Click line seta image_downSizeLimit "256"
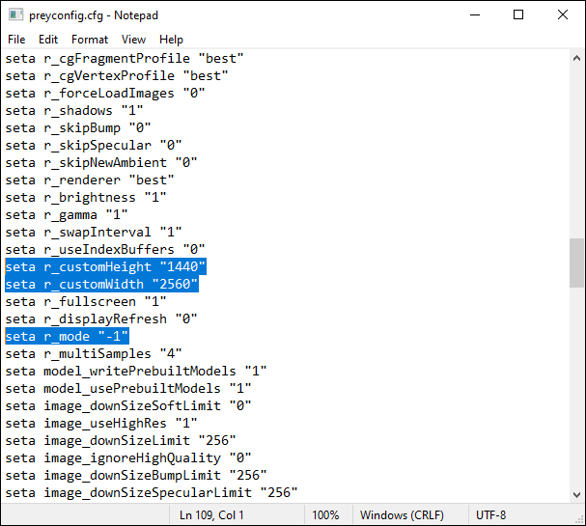The height and width of the screenshot is (526, 586). pos(121,440)
